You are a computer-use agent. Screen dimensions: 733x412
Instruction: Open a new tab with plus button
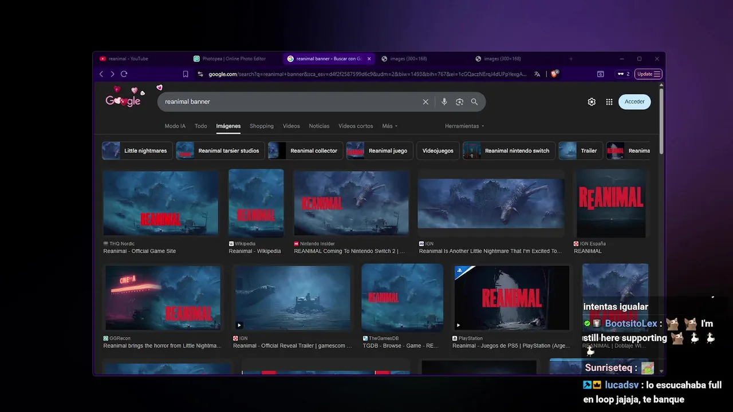[570, 58]
